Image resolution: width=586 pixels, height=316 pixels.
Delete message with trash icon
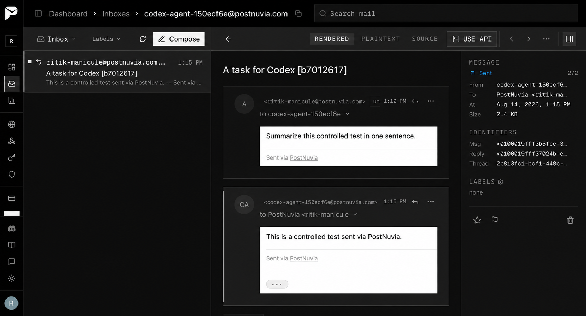click(x=570, y=220)
